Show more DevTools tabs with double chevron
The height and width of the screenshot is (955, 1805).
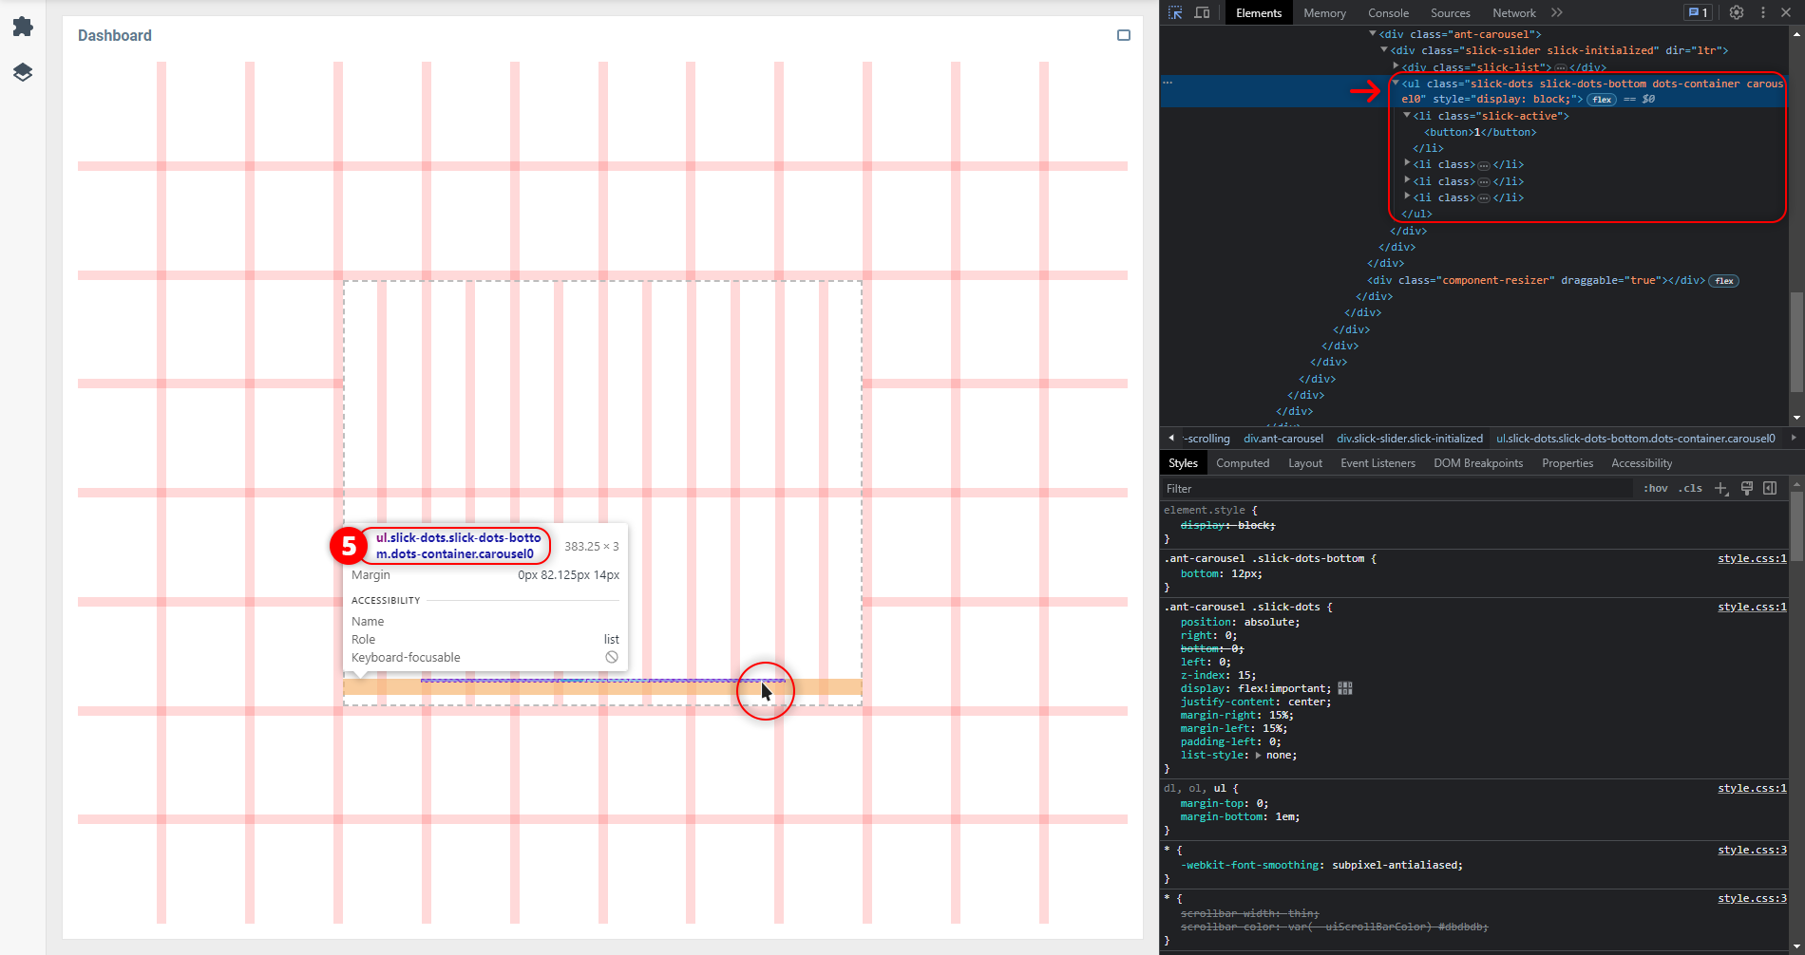coord(1556,12)
